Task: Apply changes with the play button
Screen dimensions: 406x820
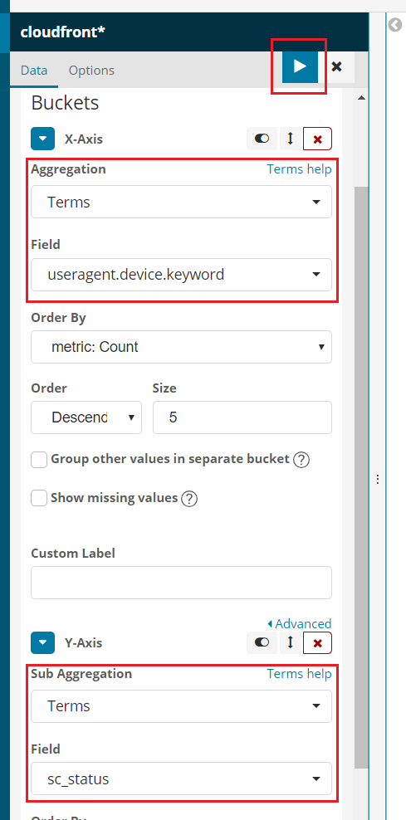Action: 300,66
